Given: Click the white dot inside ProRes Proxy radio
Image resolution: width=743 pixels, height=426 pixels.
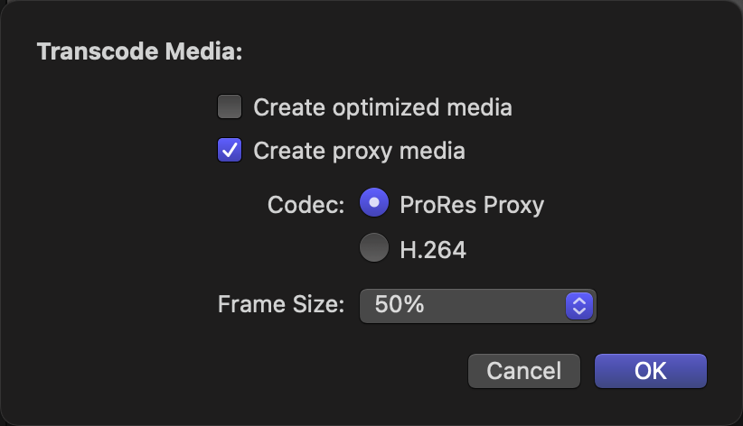Looking at the screenshot, I should (x=374, y=202).
